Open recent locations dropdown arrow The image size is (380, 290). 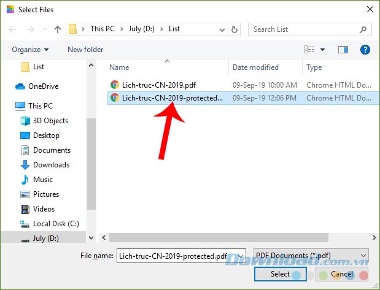[45, 29]
